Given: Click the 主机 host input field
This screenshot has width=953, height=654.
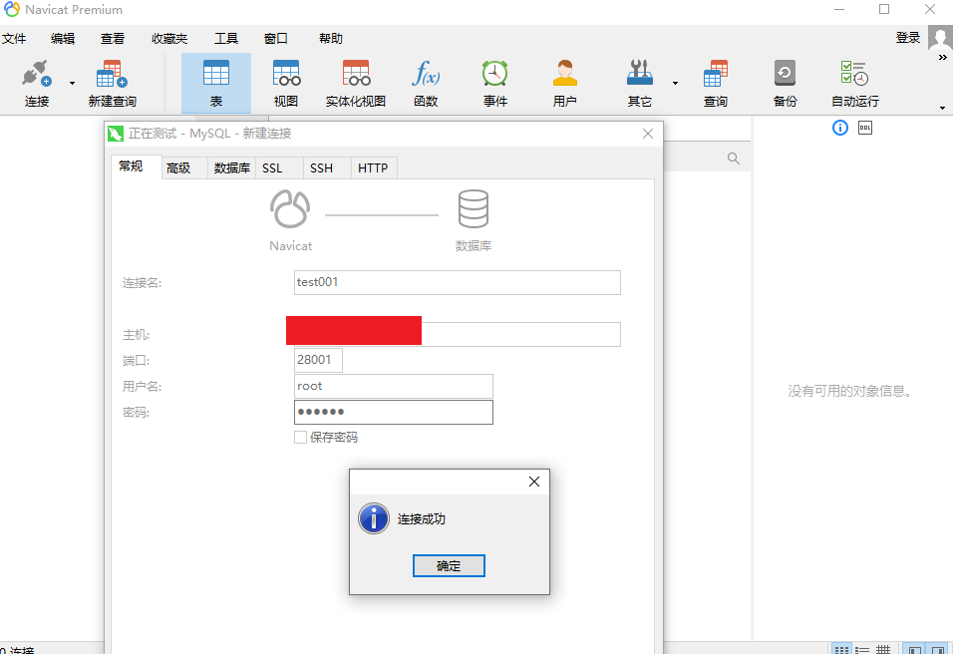Looking at the screenshot, I should [457, 334].
